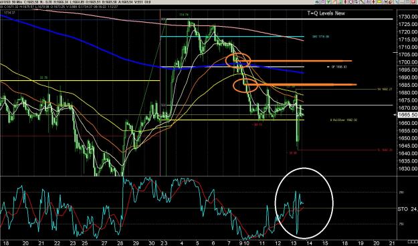
Task: Click the 1730.00 price axis label
Action: 407,17
